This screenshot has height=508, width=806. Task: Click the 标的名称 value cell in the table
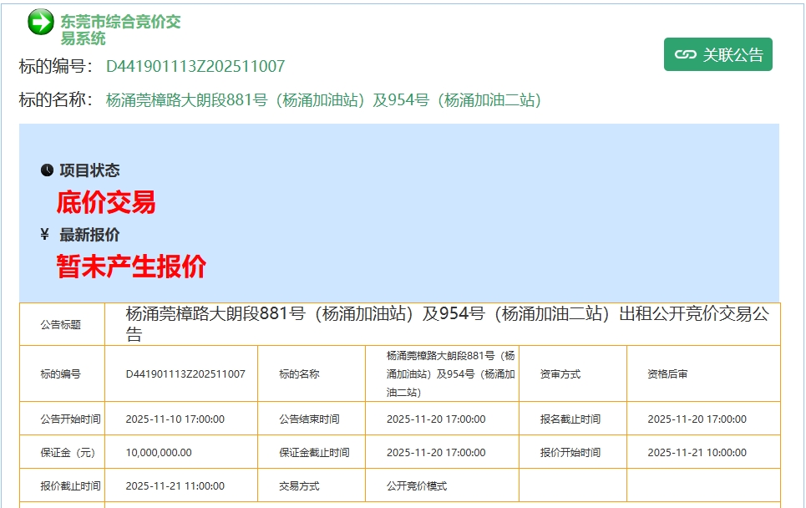(x=451, y=373)
